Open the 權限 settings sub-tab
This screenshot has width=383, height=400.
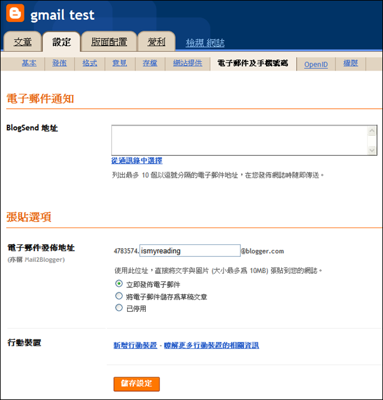pos(350,62)
